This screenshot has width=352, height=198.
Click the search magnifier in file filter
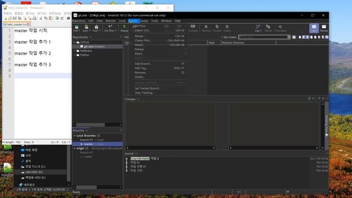(x=289, y=37)
